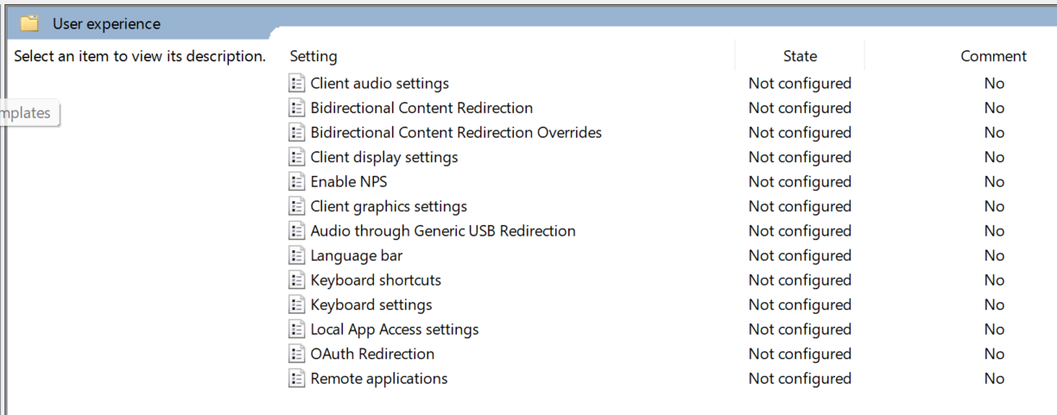Select the Bidirectional Content Redirection policy
The image size is (1057, 415).
click(421, 108)
